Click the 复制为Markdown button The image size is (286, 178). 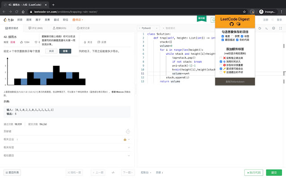pyautogui.click(x=235, y=81)
